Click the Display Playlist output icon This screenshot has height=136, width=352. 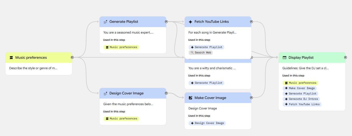point(285,58)
